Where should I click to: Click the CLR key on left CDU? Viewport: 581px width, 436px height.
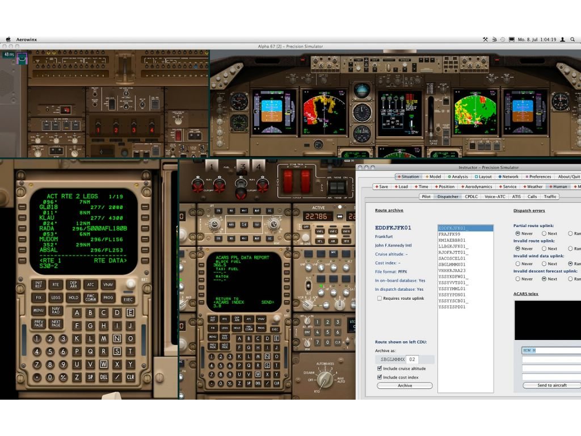pyautogui.click(x=130, y=377)
